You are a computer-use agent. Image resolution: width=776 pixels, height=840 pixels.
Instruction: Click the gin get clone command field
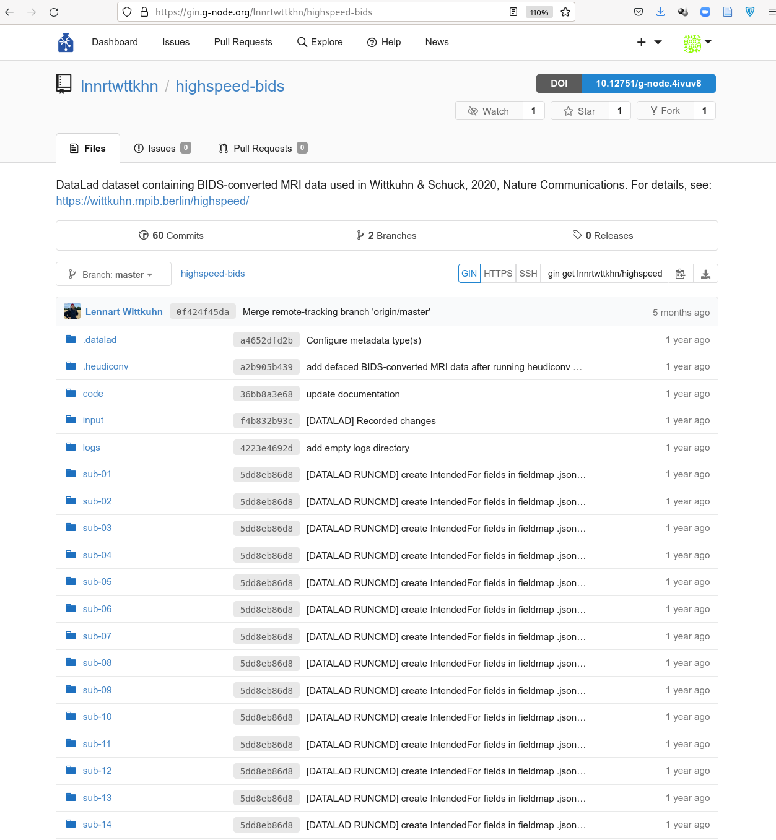[604, 274]
